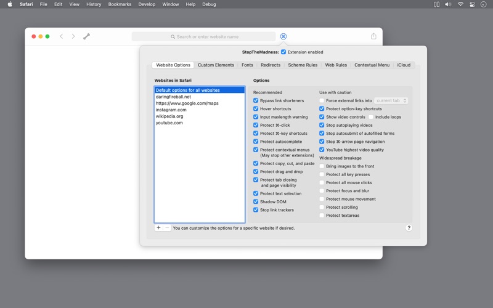The image size is (493, 308).
Task: Select youtube.com in websites list
Action: (x=199, y=123)
